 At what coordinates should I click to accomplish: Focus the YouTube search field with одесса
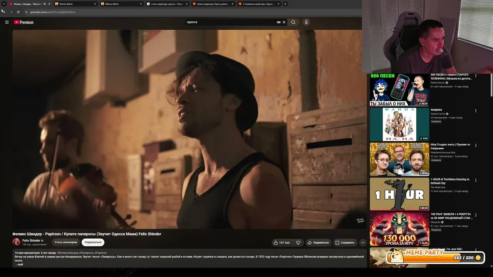tap(230, 22)
